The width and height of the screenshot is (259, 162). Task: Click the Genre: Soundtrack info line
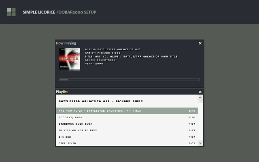click(100, 60)
